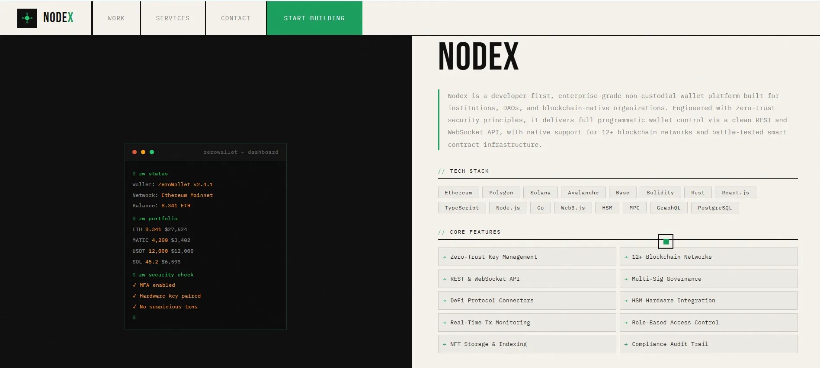
Task: Click the Start Building button
Action: coord(314,18)
